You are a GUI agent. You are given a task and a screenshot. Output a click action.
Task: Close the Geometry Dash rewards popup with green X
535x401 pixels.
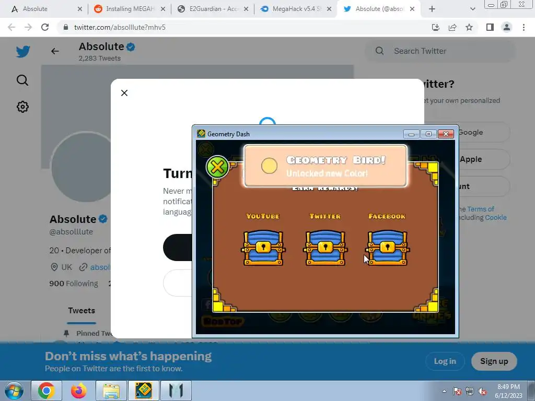tap(217, 167)
